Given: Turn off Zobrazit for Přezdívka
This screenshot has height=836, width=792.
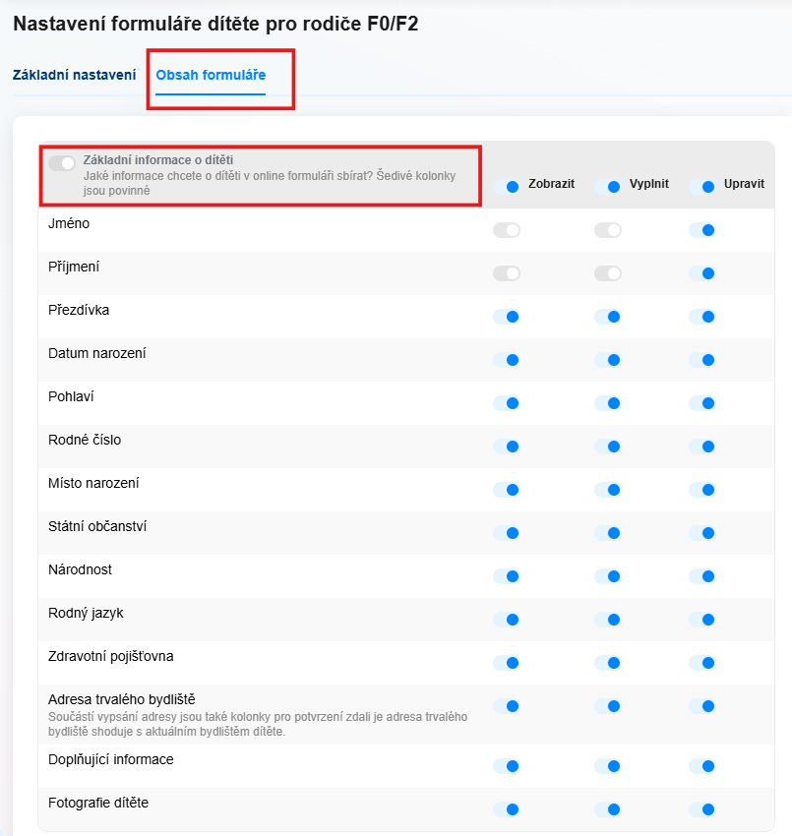Looking at the screenshot, I should pos(507,317).
